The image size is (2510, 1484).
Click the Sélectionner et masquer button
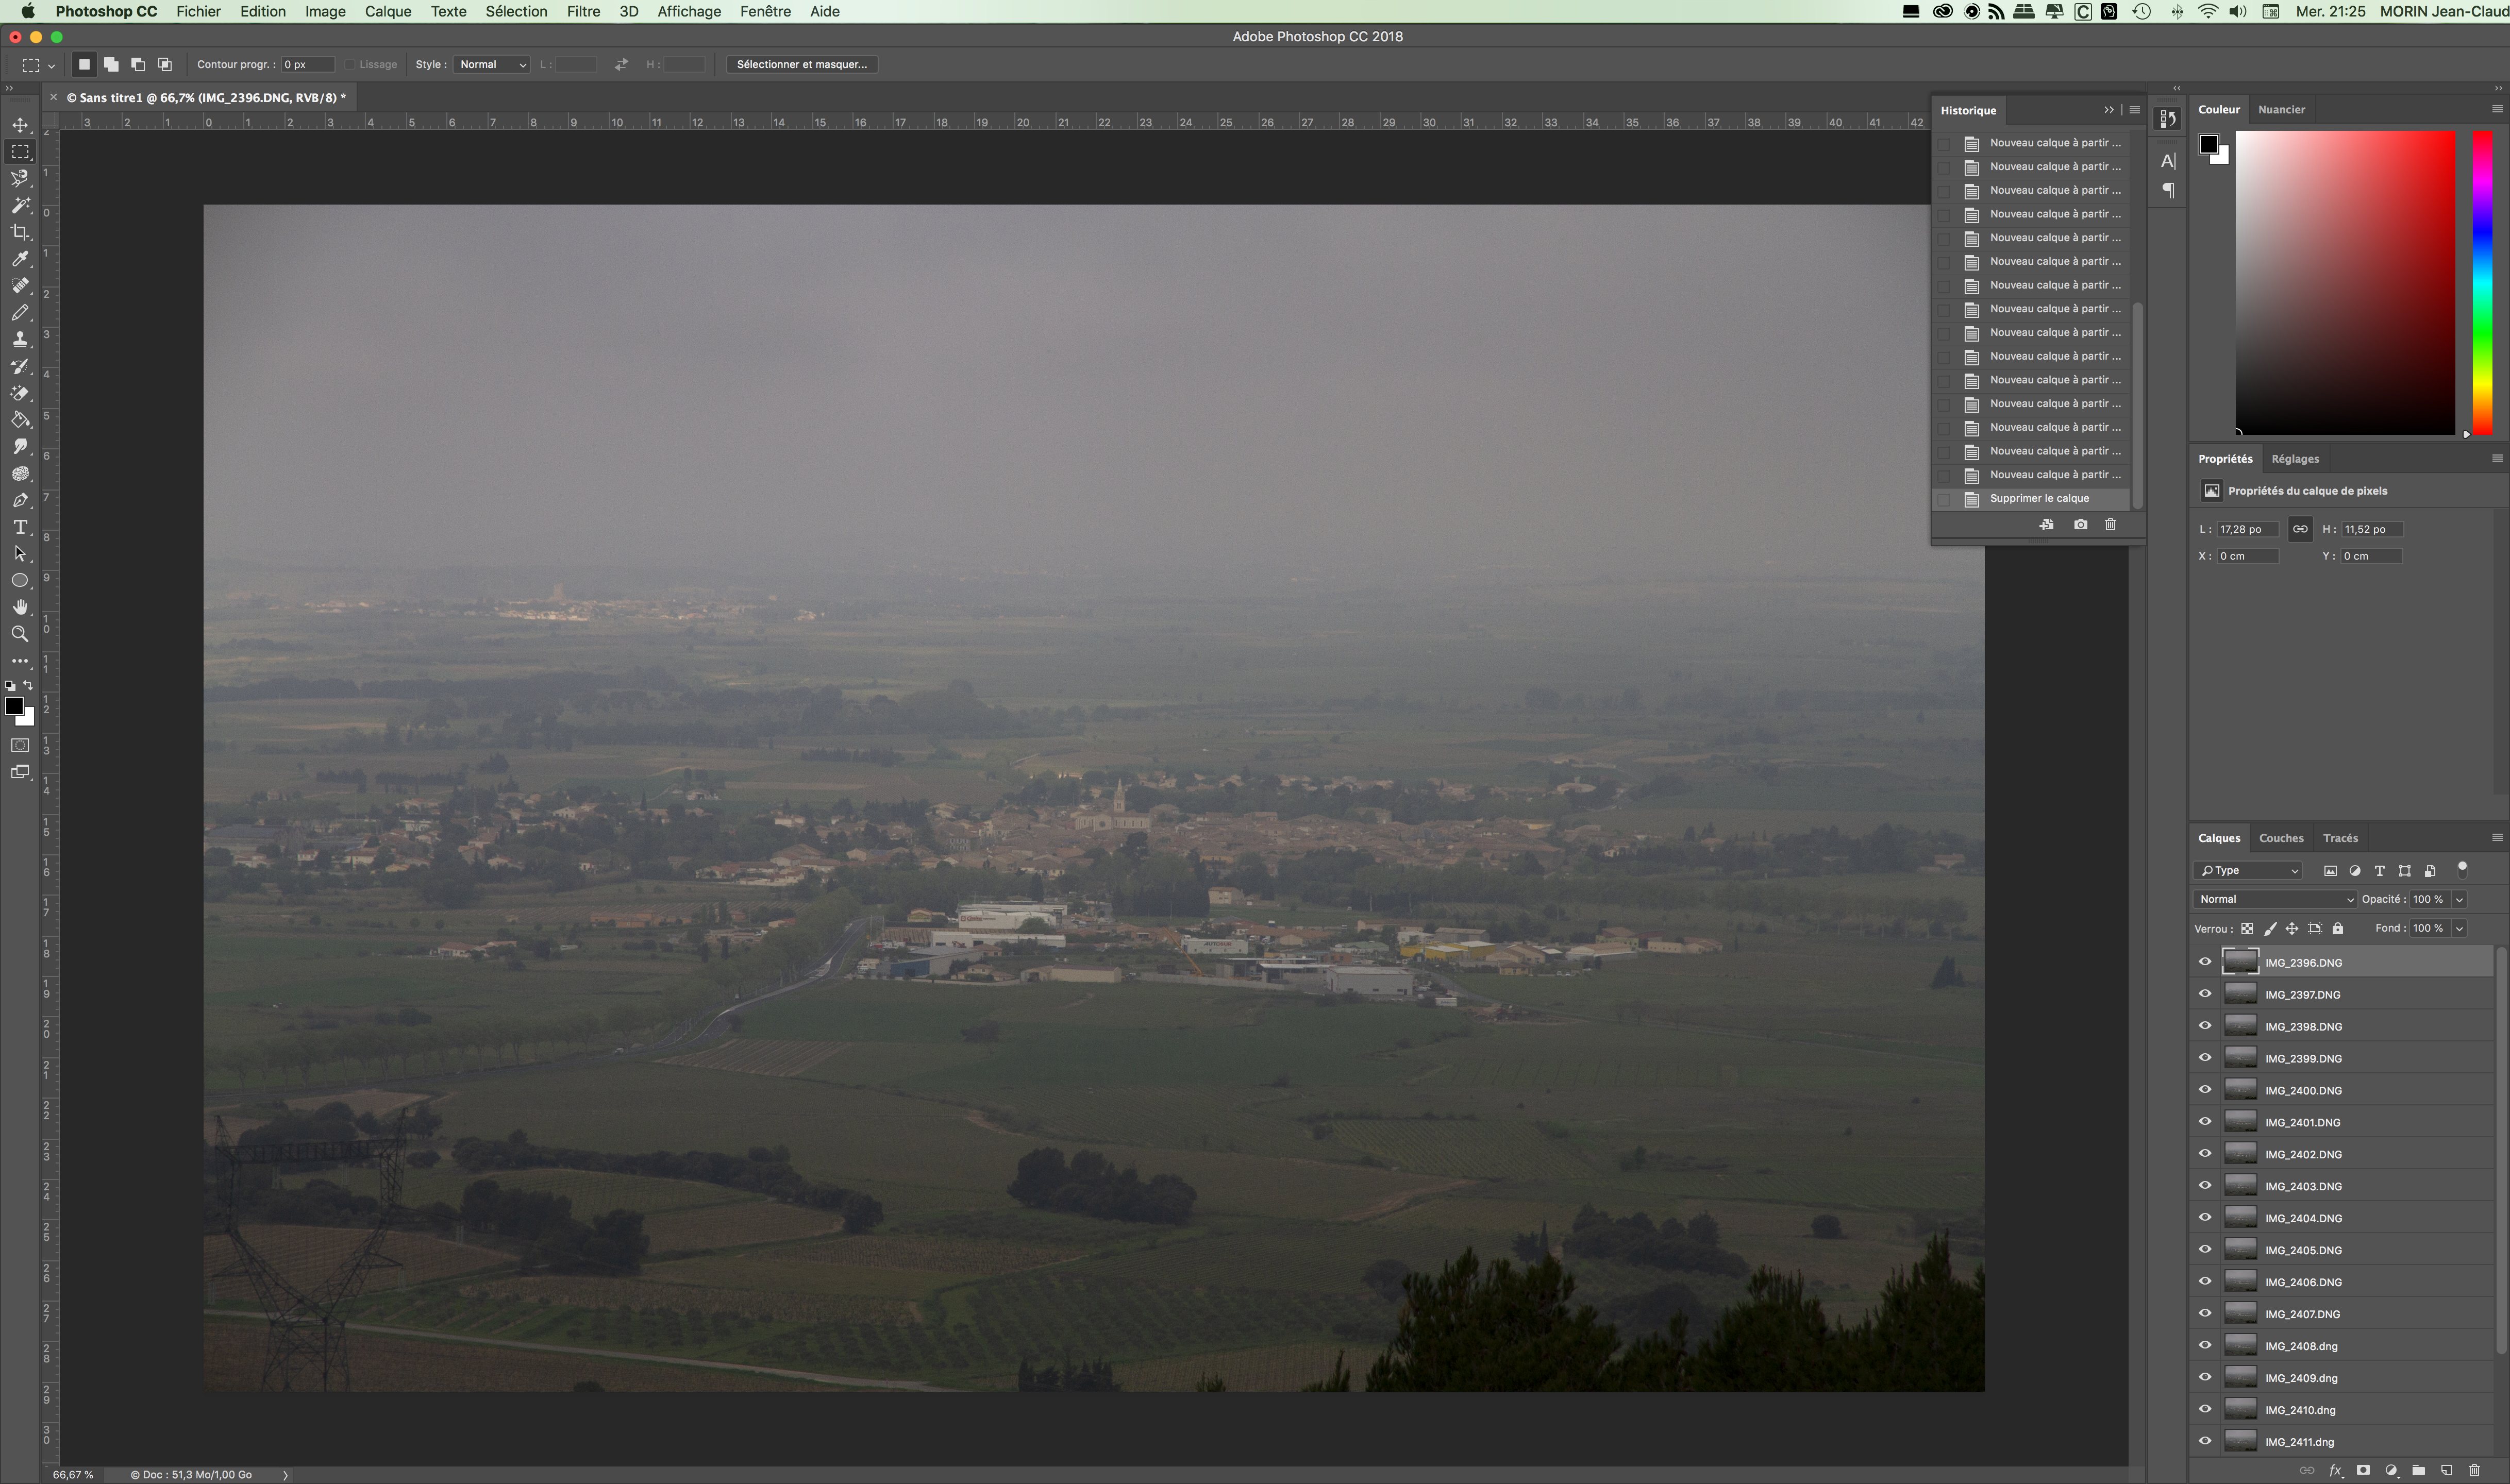point(801,64)
